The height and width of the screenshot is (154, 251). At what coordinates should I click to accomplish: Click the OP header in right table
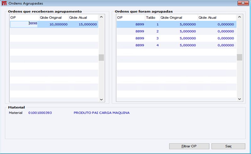tap(131, 18)
